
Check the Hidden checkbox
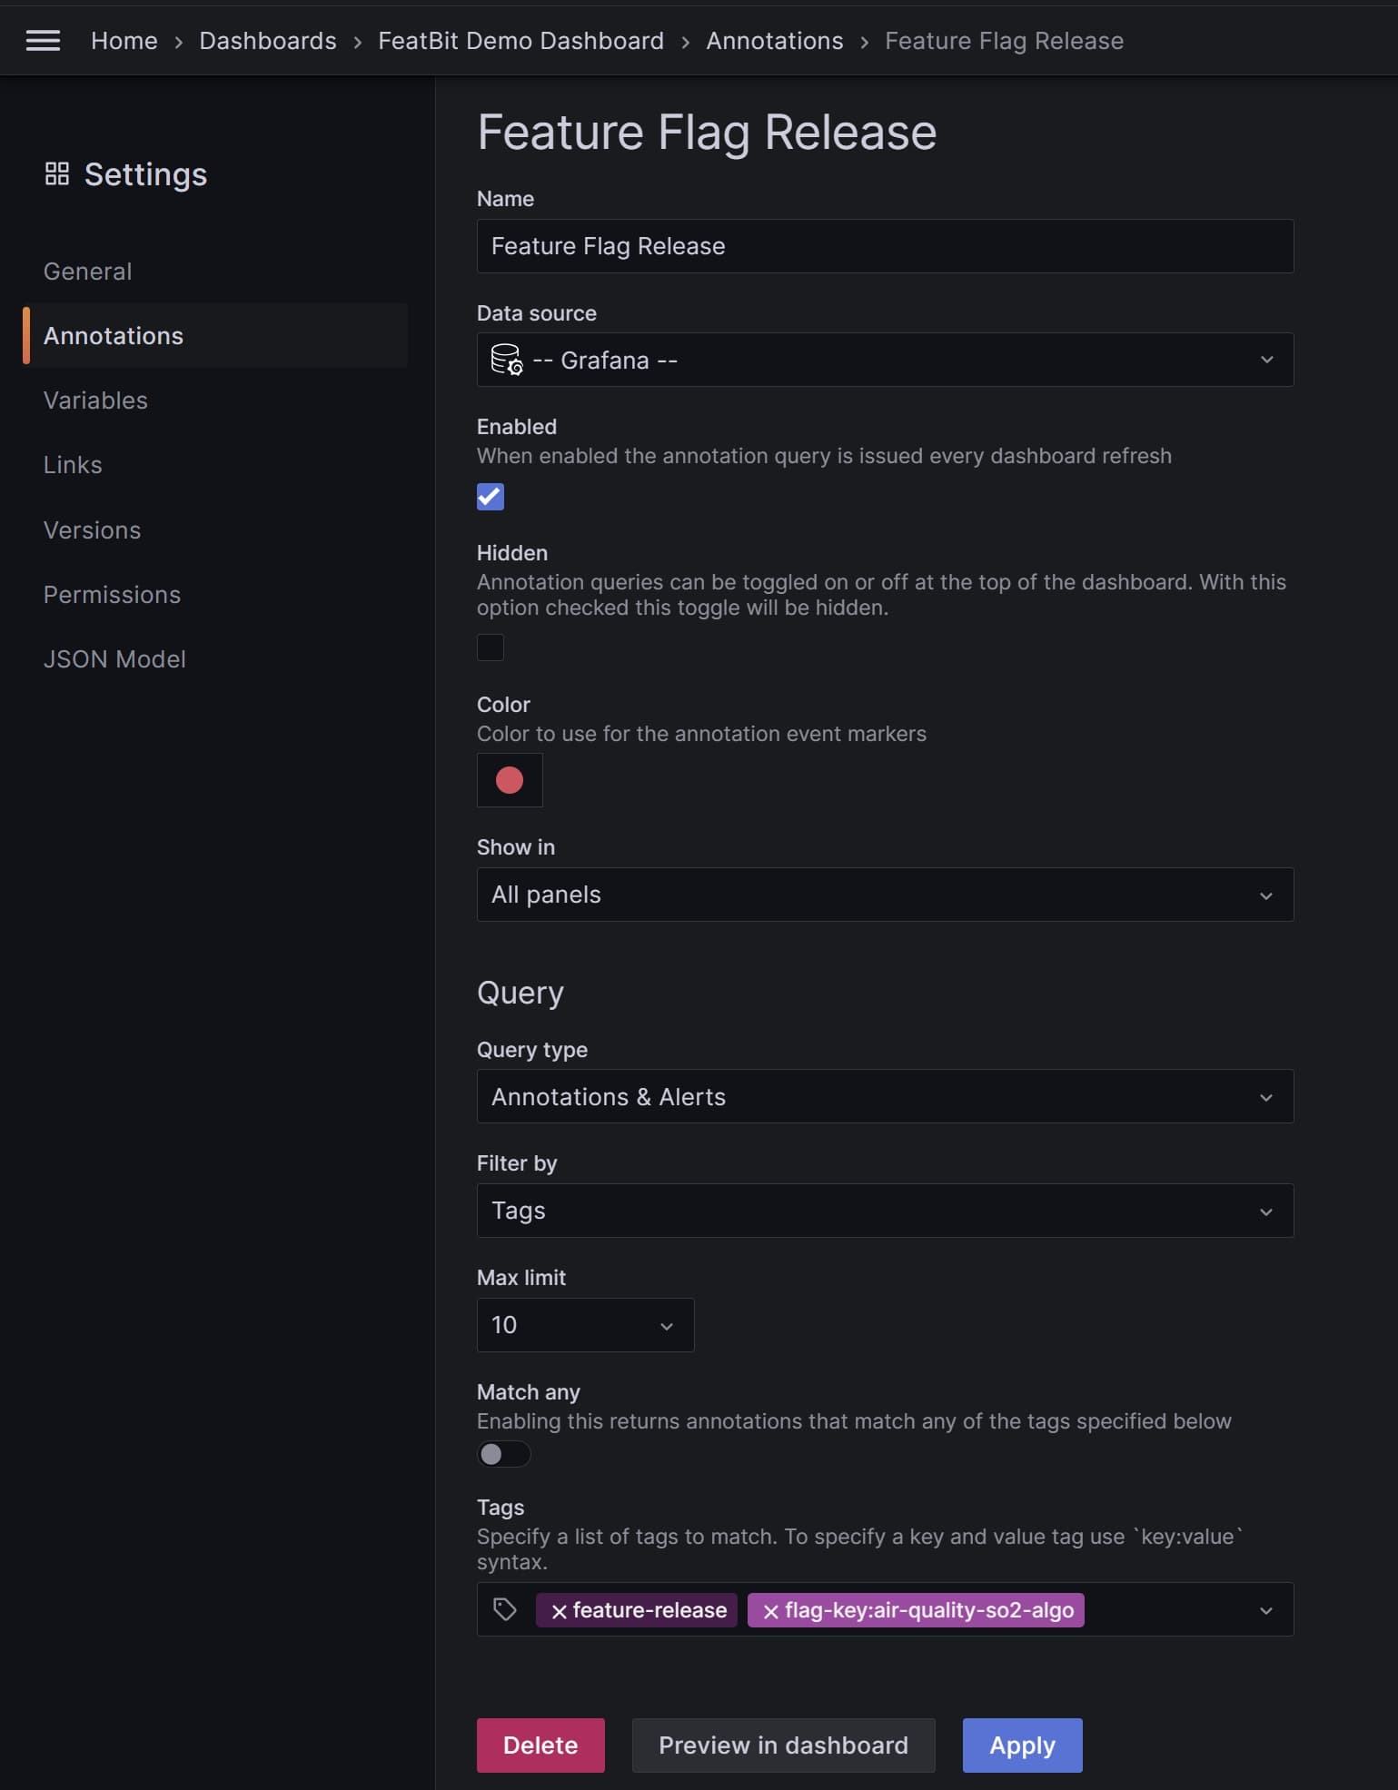pyautogui.click(x=491, y=648)
